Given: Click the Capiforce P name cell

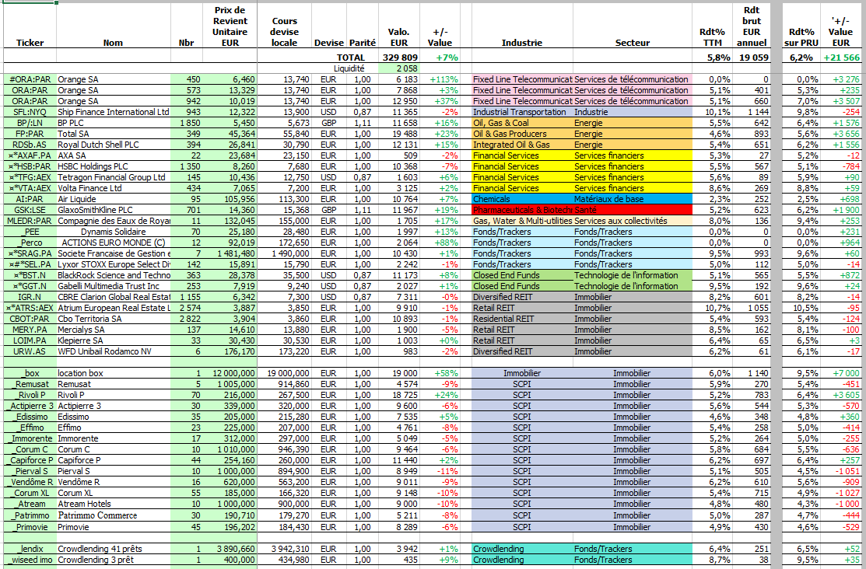Looking at the screenshot, I should pyautogui.click(x=114, y=460).
